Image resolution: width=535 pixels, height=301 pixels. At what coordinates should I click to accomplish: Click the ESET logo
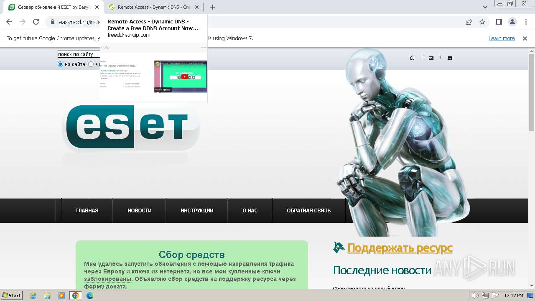coord(131,128)
